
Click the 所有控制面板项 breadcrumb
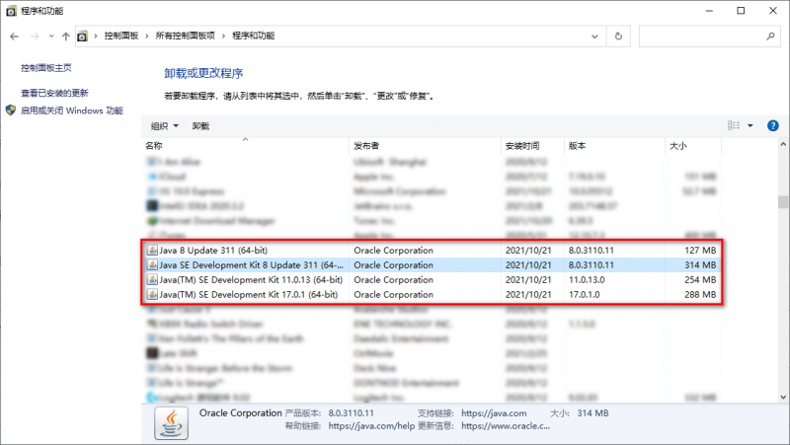coord(185,36)
